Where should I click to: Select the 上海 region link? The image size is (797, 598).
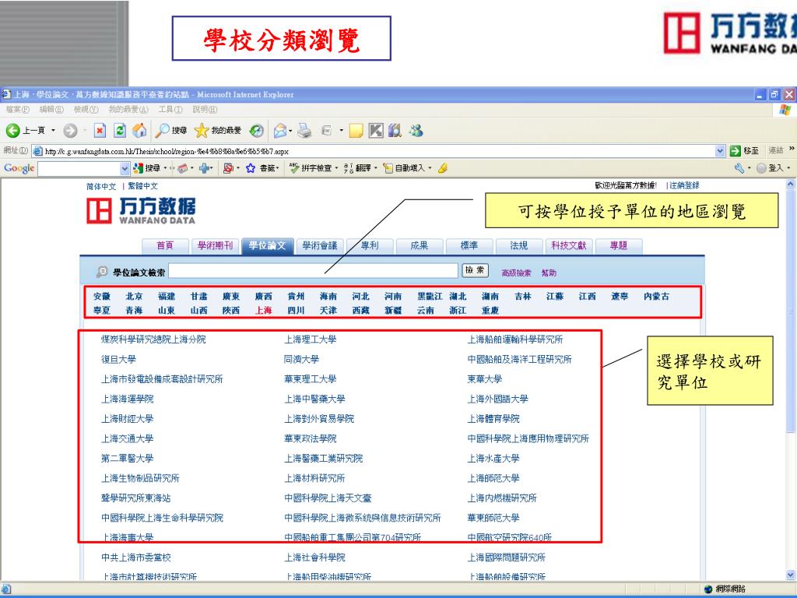point(263,310)
